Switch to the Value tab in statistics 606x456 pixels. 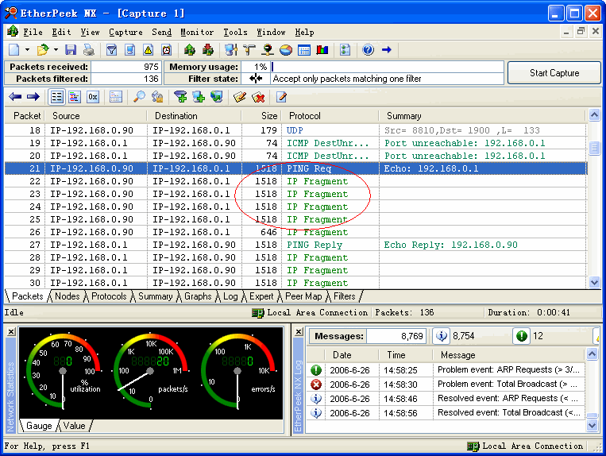[x=73, y=426]
